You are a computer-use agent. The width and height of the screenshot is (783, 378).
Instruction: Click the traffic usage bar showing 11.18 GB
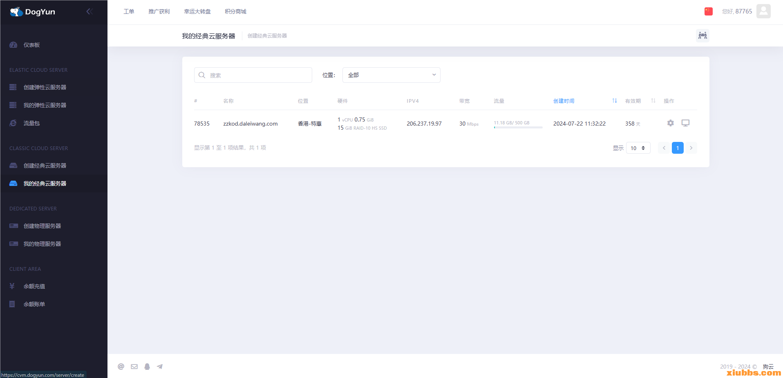(x=518, y=127)
